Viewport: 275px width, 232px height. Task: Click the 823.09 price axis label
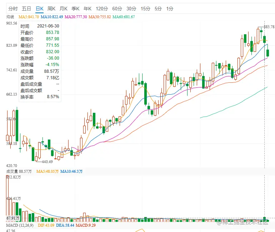pyautogui.click(x=11, y=45)
